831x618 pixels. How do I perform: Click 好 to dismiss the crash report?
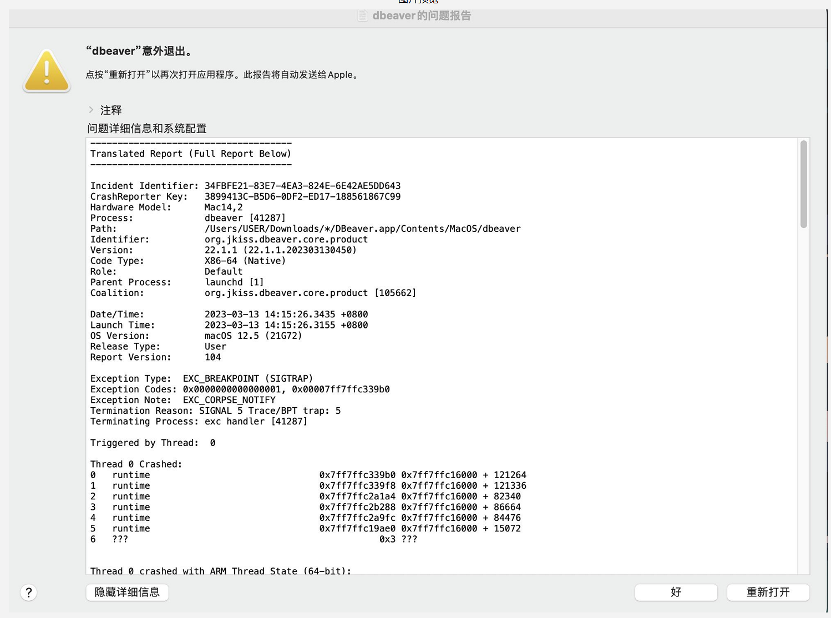tap(676, 592)
